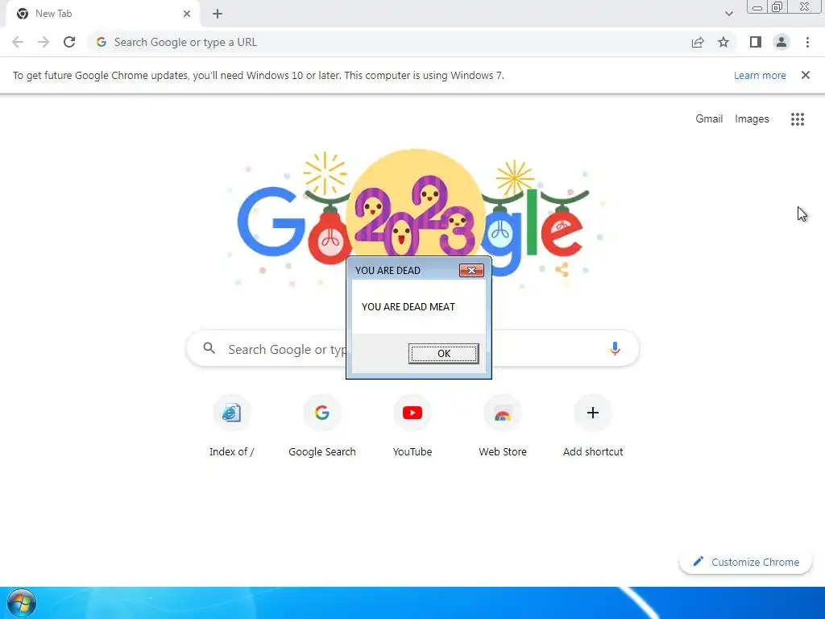Click the Google search box on the page
Image resolution: width=825 pixels, height=619 pixels.
coord(412,348)
